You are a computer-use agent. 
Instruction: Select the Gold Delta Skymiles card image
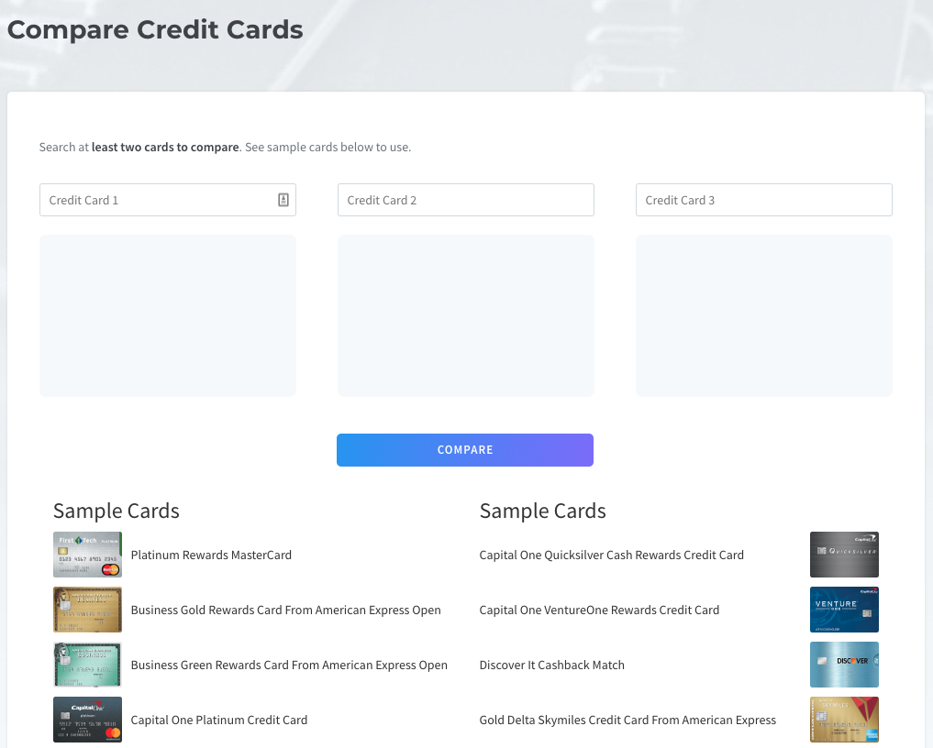point(844,720)
